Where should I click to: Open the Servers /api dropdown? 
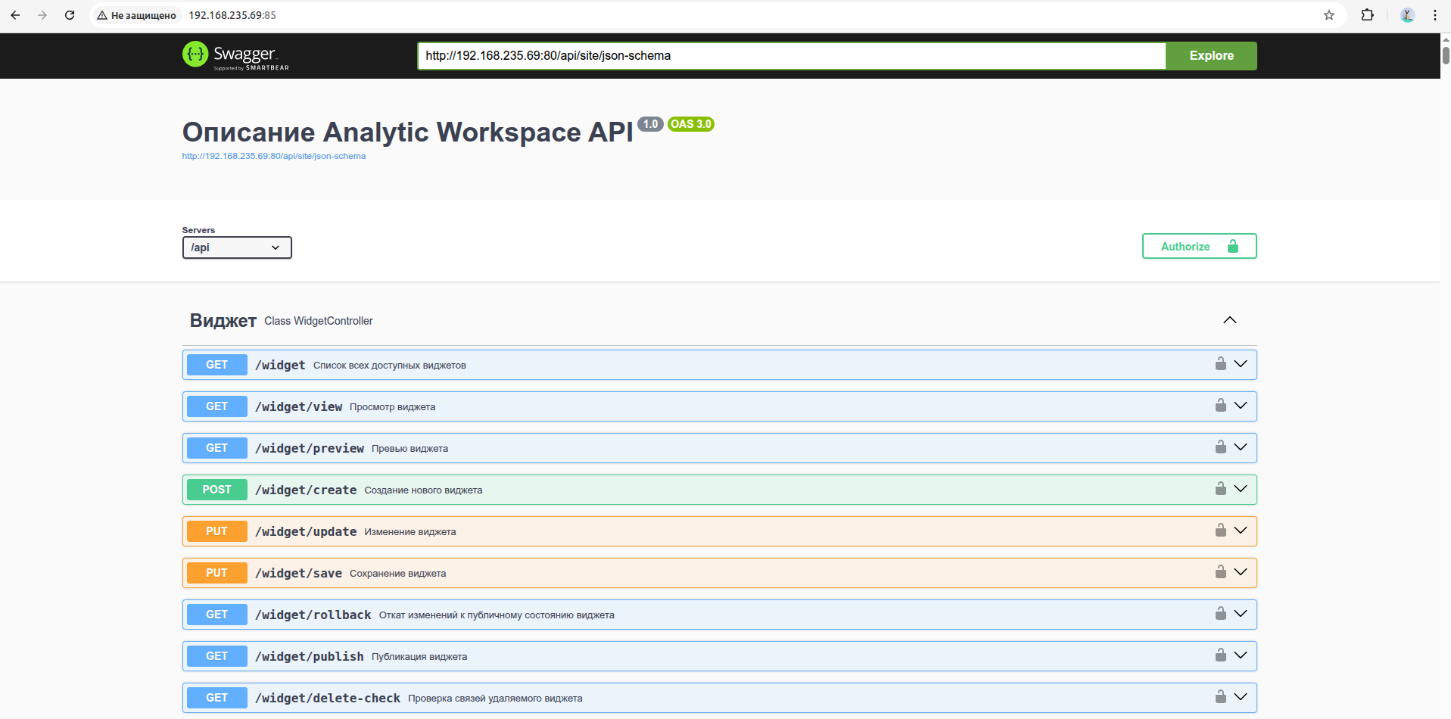236,247
